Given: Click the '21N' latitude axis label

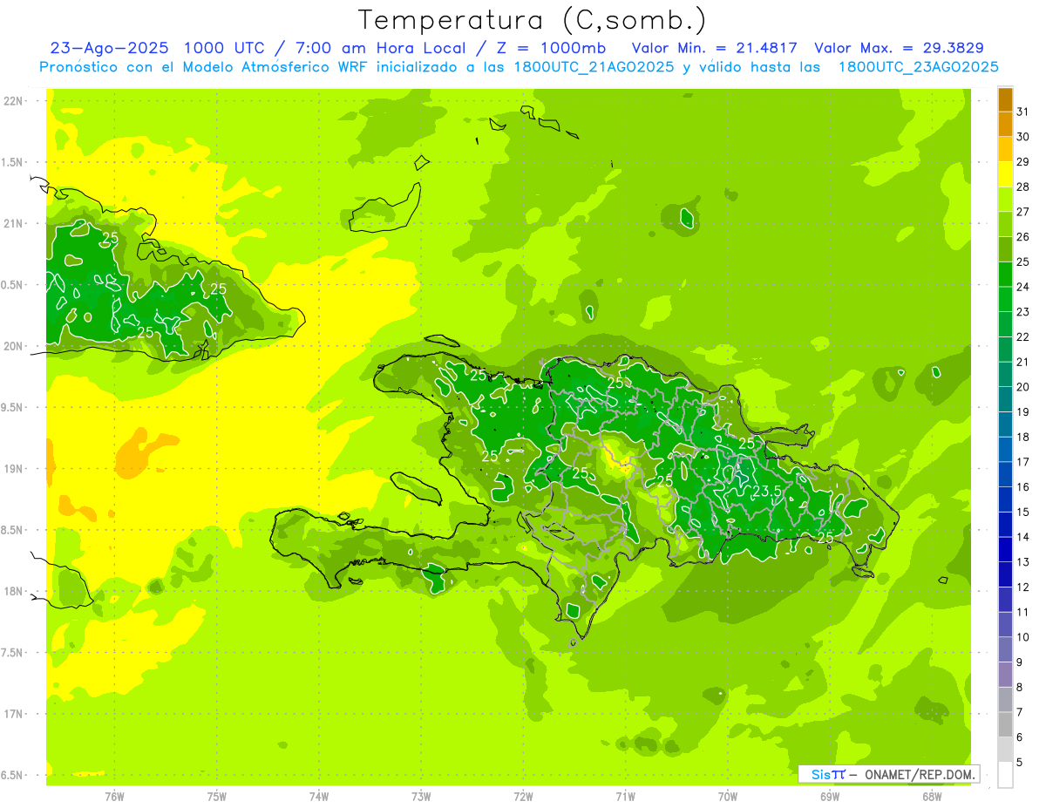Looking at the screenshot, I should tap(13, 223).
